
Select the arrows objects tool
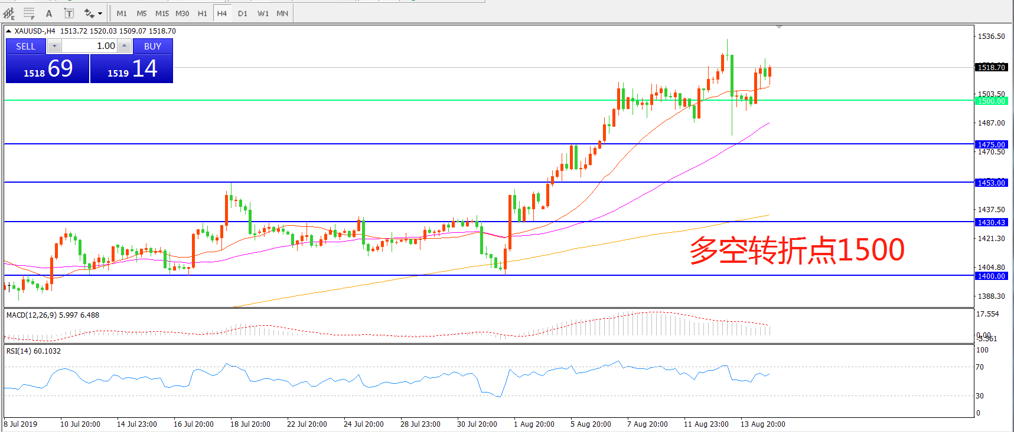89,13
